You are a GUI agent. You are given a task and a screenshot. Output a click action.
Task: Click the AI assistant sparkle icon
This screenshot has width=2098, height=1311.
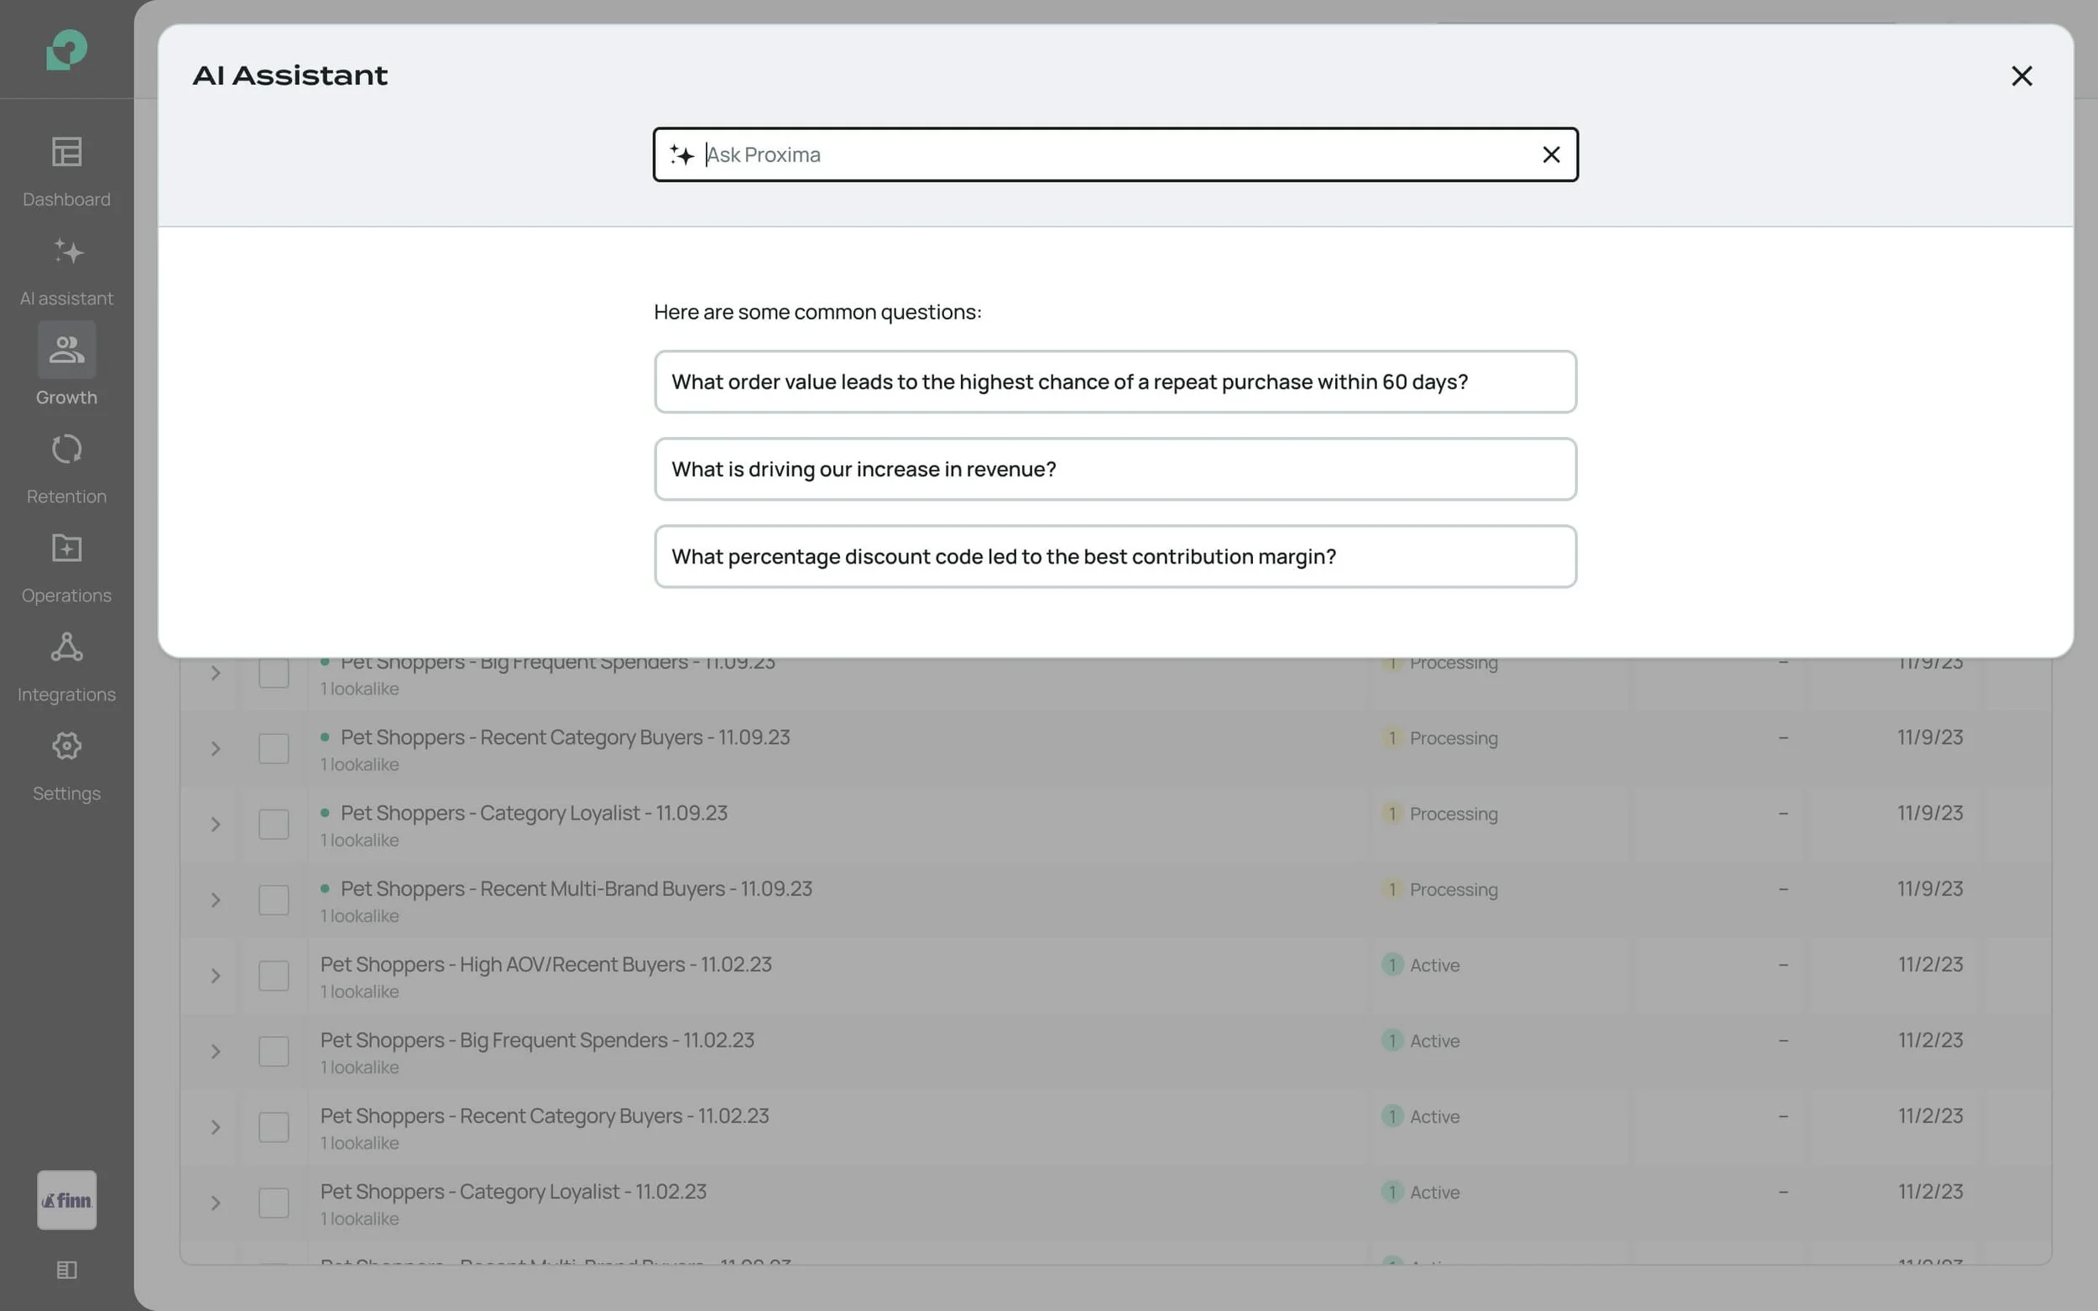coord(67,252)
